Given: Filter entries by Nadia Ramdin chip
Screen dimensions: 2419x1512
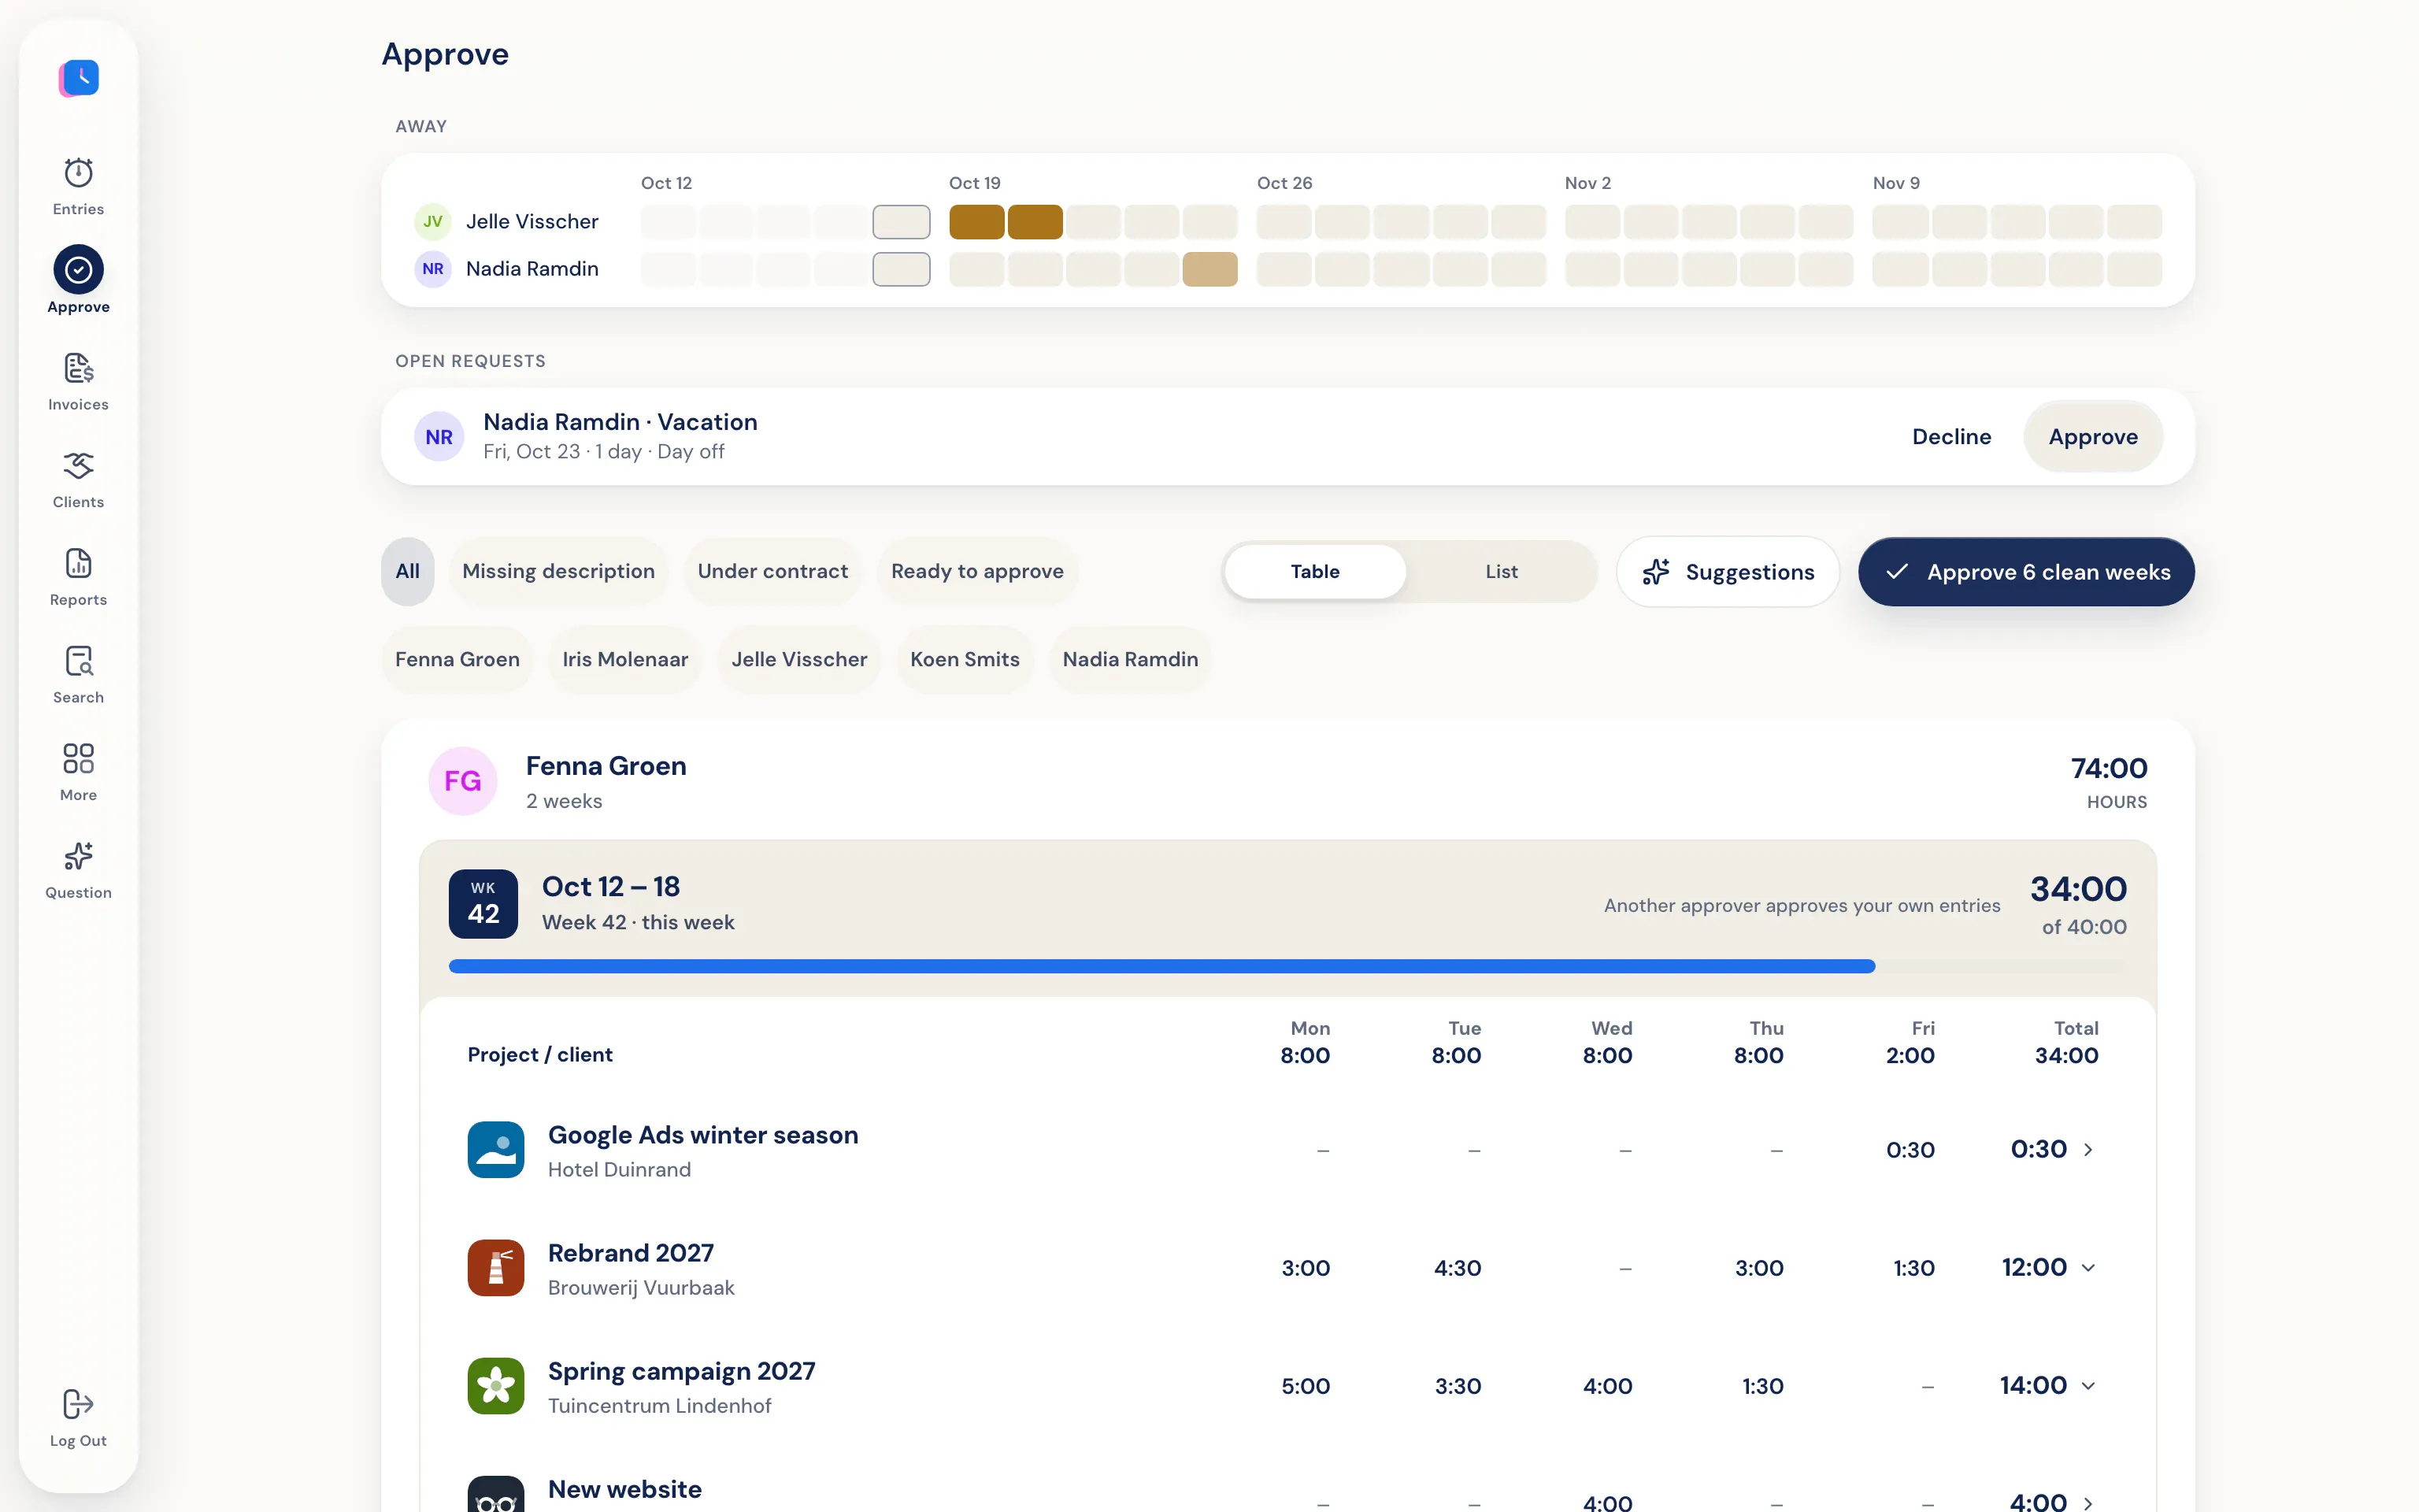Looking at the screenshot, I should coord(1131,659).
